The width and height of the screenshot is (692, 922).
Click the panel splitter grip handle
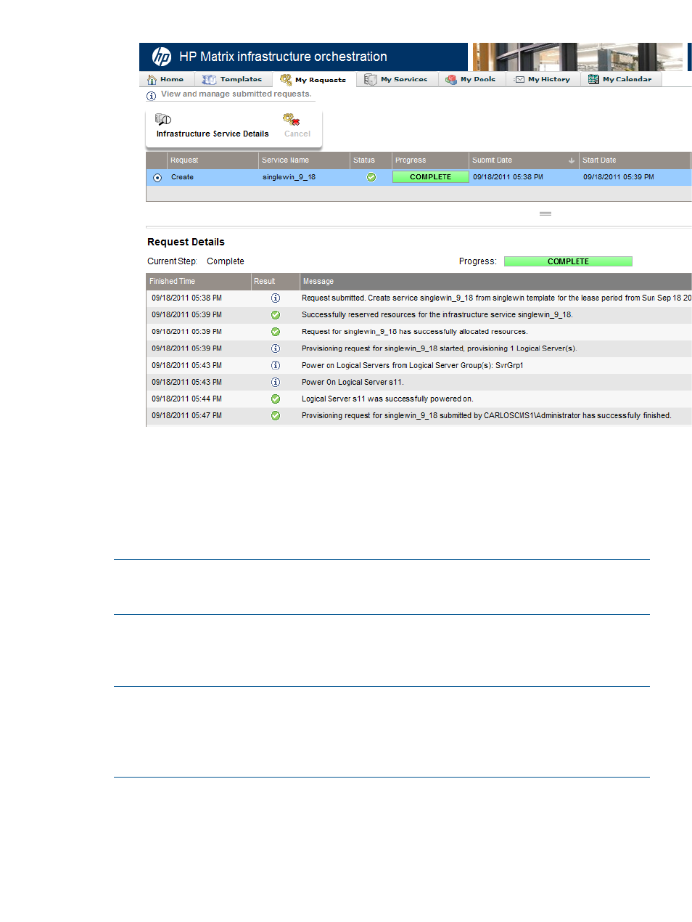(x=545, y=213)
